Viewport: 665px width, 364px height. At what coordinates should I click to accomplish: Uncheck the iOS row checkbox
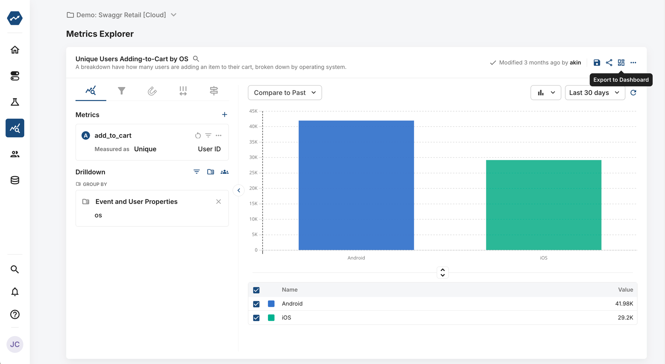[x=256, y=318]
